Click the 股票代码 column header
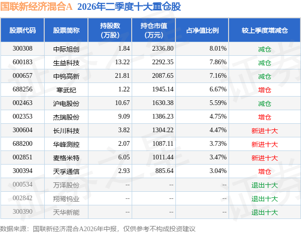 click(x=23, y=30)
